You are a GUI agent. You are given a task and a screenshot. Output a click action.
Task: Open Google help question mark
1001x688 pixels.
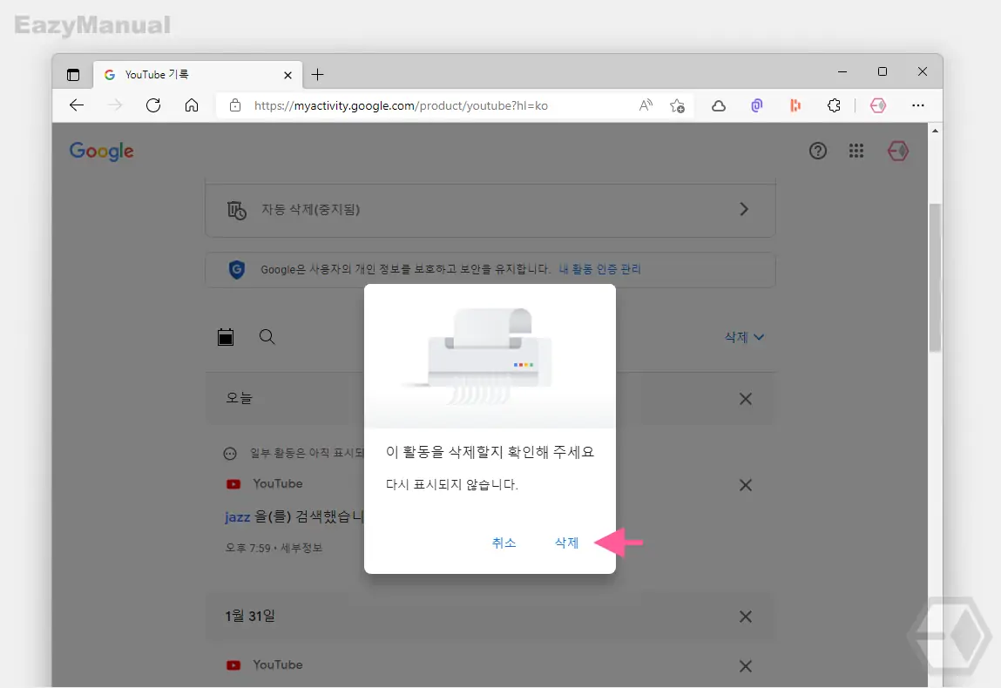pyautogui.click(x=818, y=151)
